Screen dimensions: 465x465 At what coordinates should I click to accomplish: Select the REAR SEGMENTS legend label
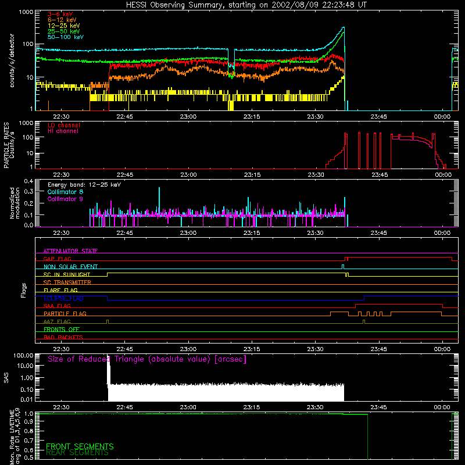[x=77, y=452]
